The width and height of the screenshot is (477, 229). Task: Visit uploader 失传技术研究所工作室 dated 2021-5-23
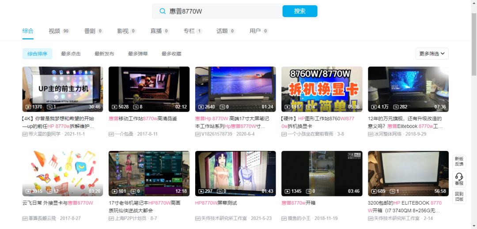pos(224,218)
